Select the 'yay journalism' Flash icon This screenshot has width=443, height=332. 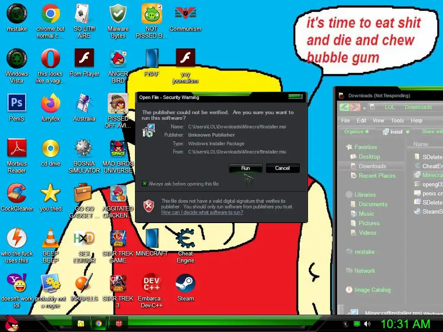[185, 66]
